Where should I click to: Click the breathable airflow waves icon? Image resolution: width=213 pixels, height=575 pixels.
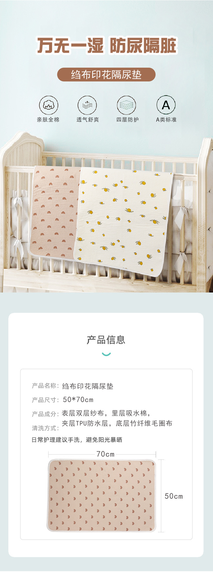click(x=87, y=105)
